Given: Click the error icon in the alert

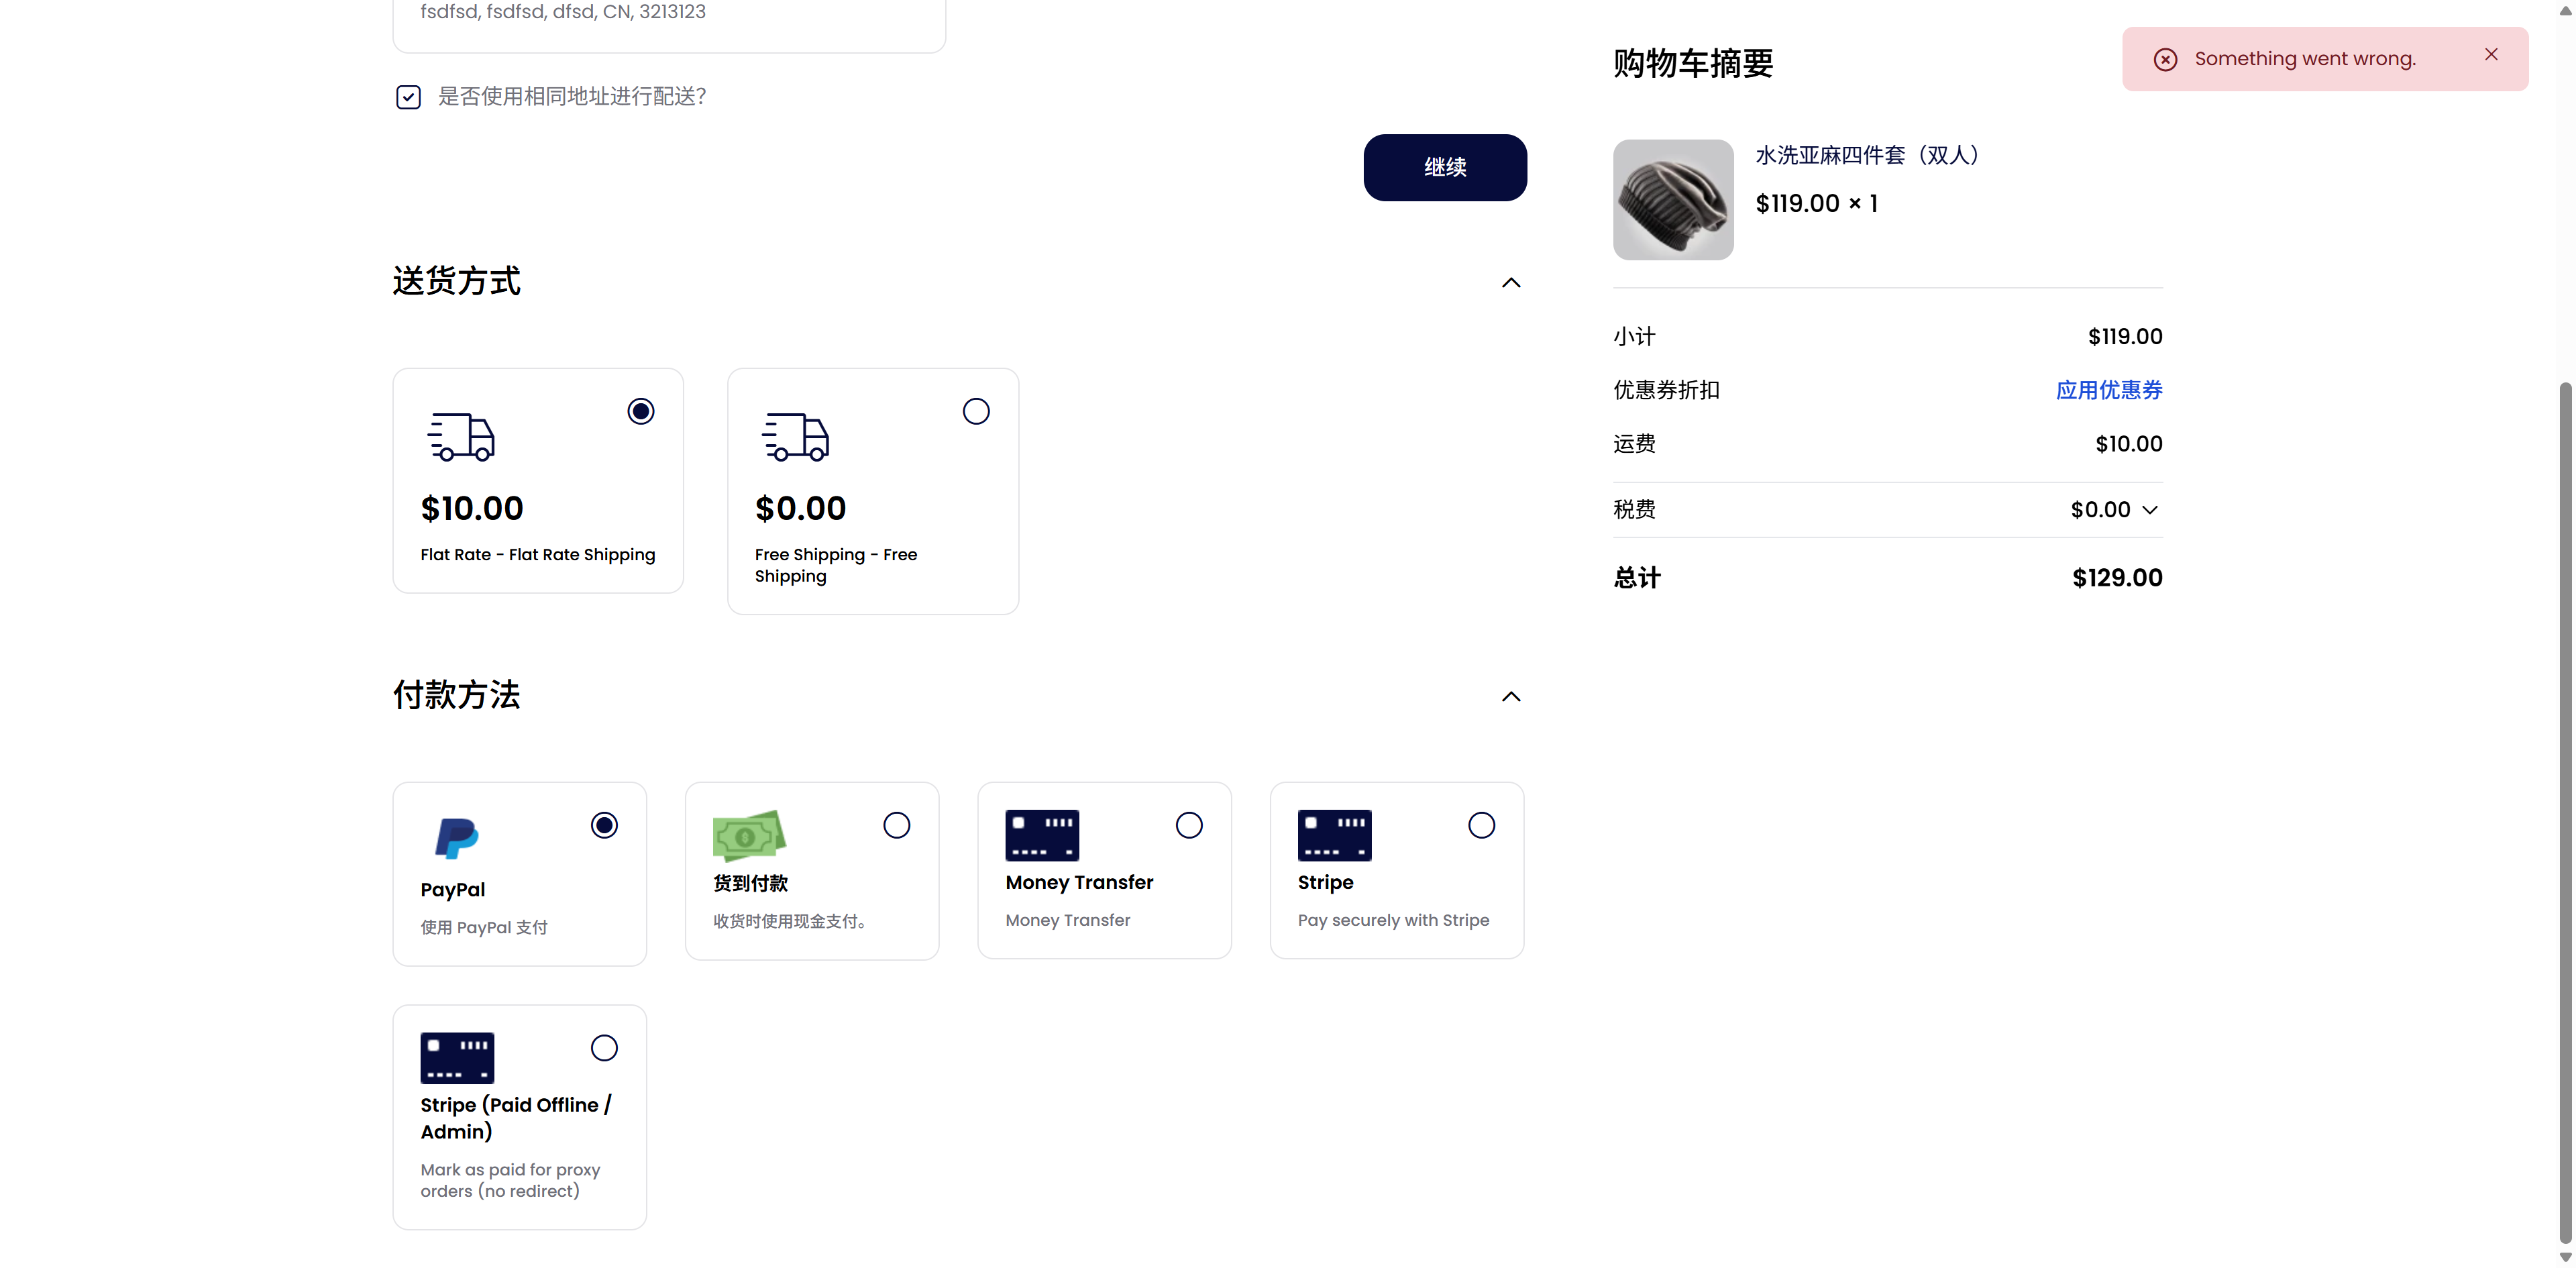Looking at the screenshot, I should (2165, 60).
